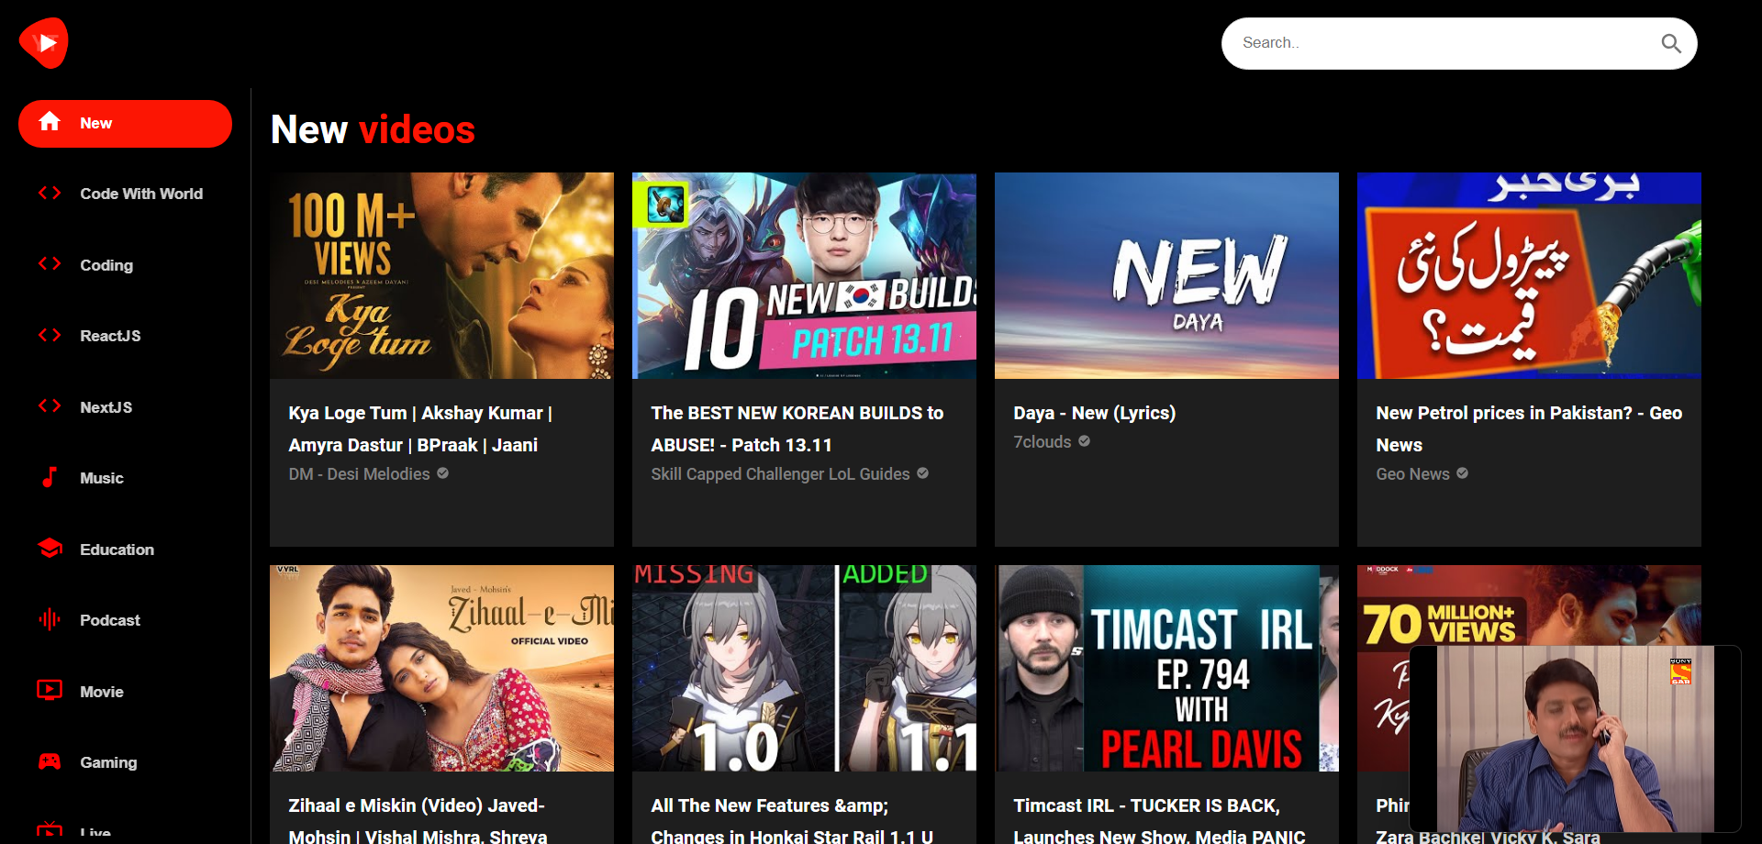Open the Code With World category

point(125,194)
